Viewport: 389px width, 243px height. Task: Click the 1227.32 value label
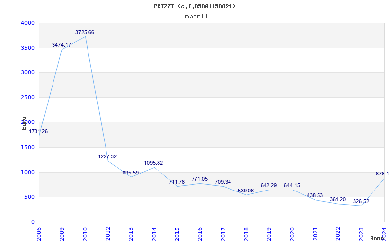(x=107, y=156)
